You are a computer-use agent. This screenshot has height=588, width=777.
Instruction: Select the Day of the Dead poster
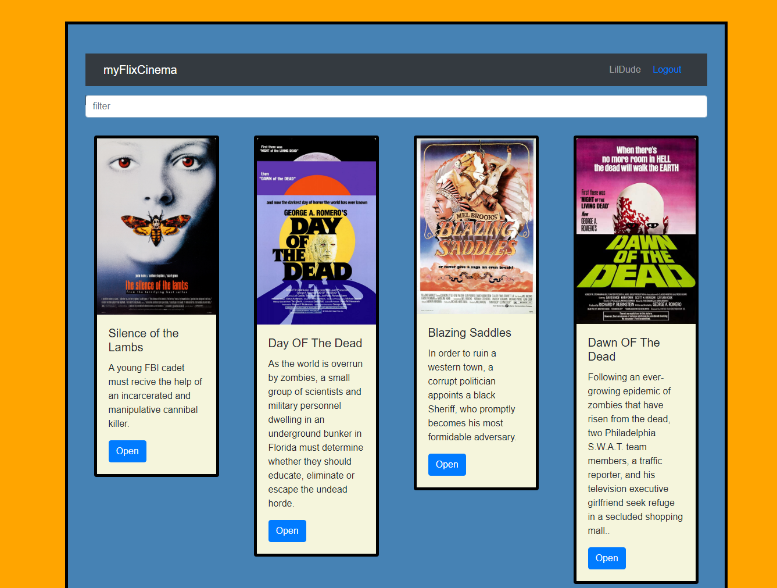click(x=317, y=231)
